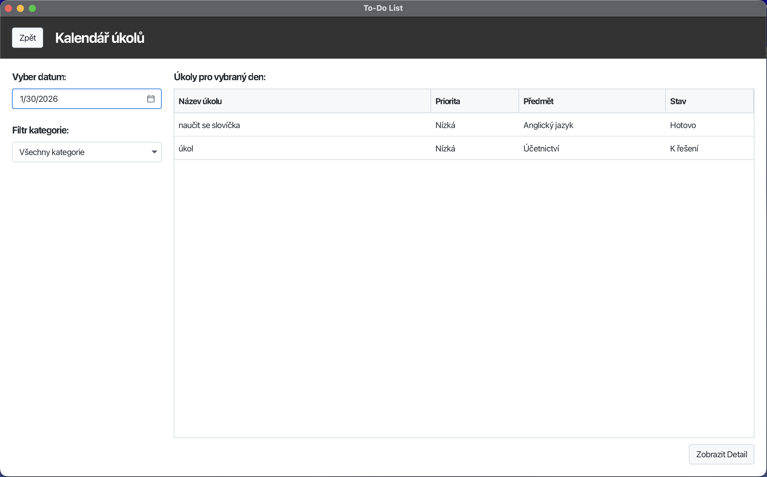Click the Anglický jazyk subject cell
Image resolution: width=767 pixels, height=477 pixels.
(548, 125)
